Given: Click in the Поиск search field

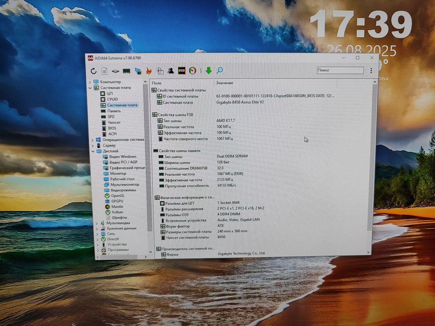Looking at the screenshot, I should [340, 70].
